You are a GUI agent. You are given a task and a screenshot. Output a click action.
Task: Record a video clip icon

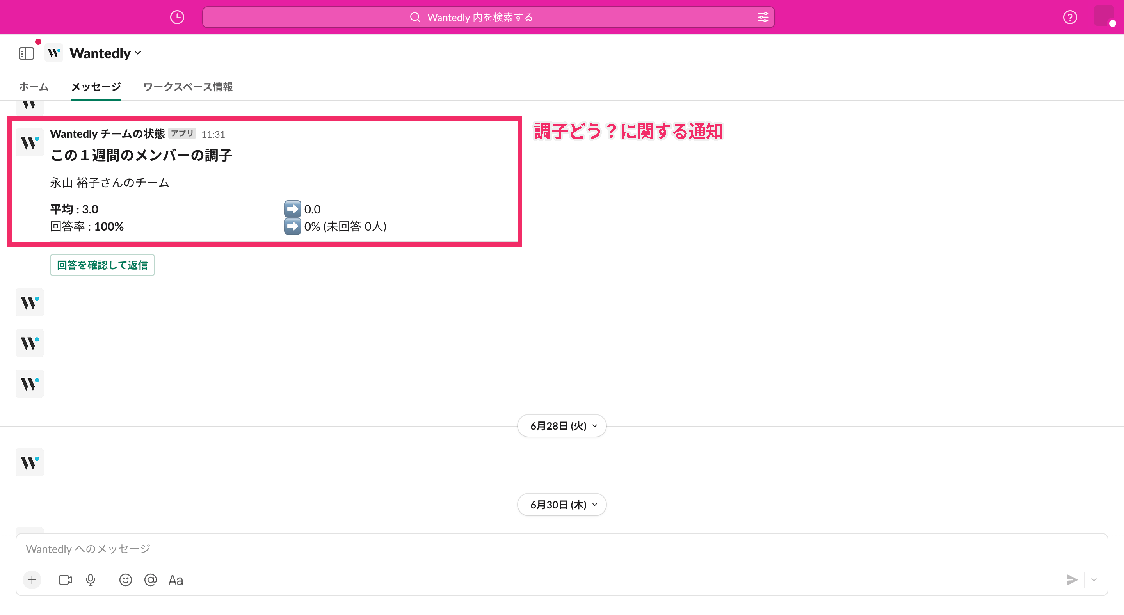click(x=66, y=579)
